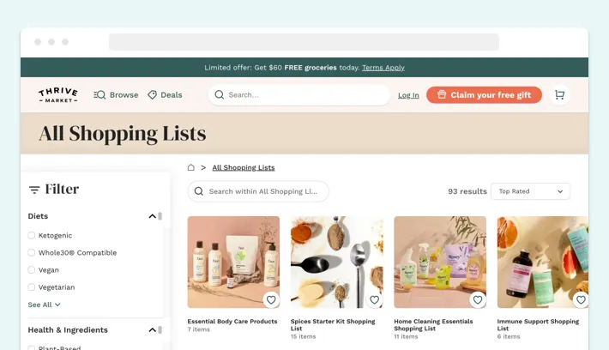Click the Filter lines icon
This screenshot has height=350, width=609.
tap(34, 190)
